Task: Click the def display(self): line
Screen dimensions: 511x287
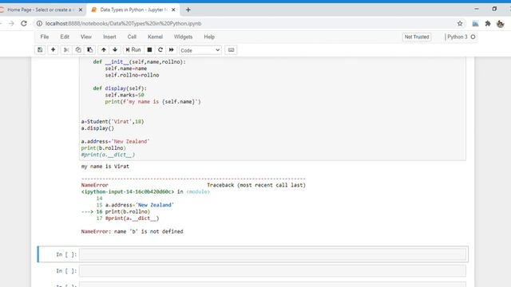Action: (120, 88)
